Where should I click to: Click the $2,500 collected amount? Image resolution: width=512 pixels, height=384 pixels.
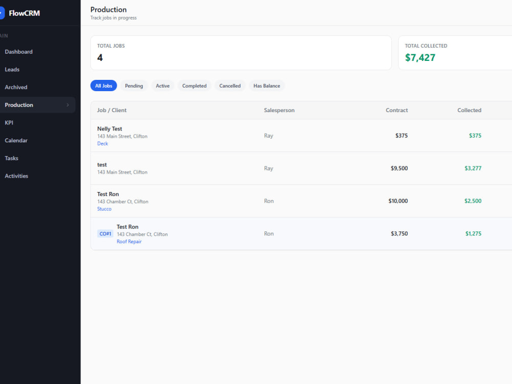point(473,201)
